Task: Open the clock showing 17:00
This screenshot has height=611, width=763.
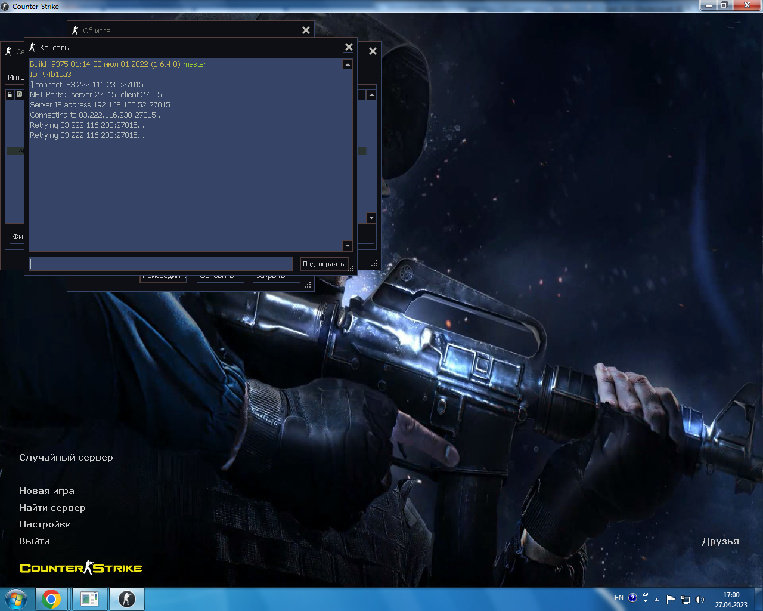Action: 731,599
